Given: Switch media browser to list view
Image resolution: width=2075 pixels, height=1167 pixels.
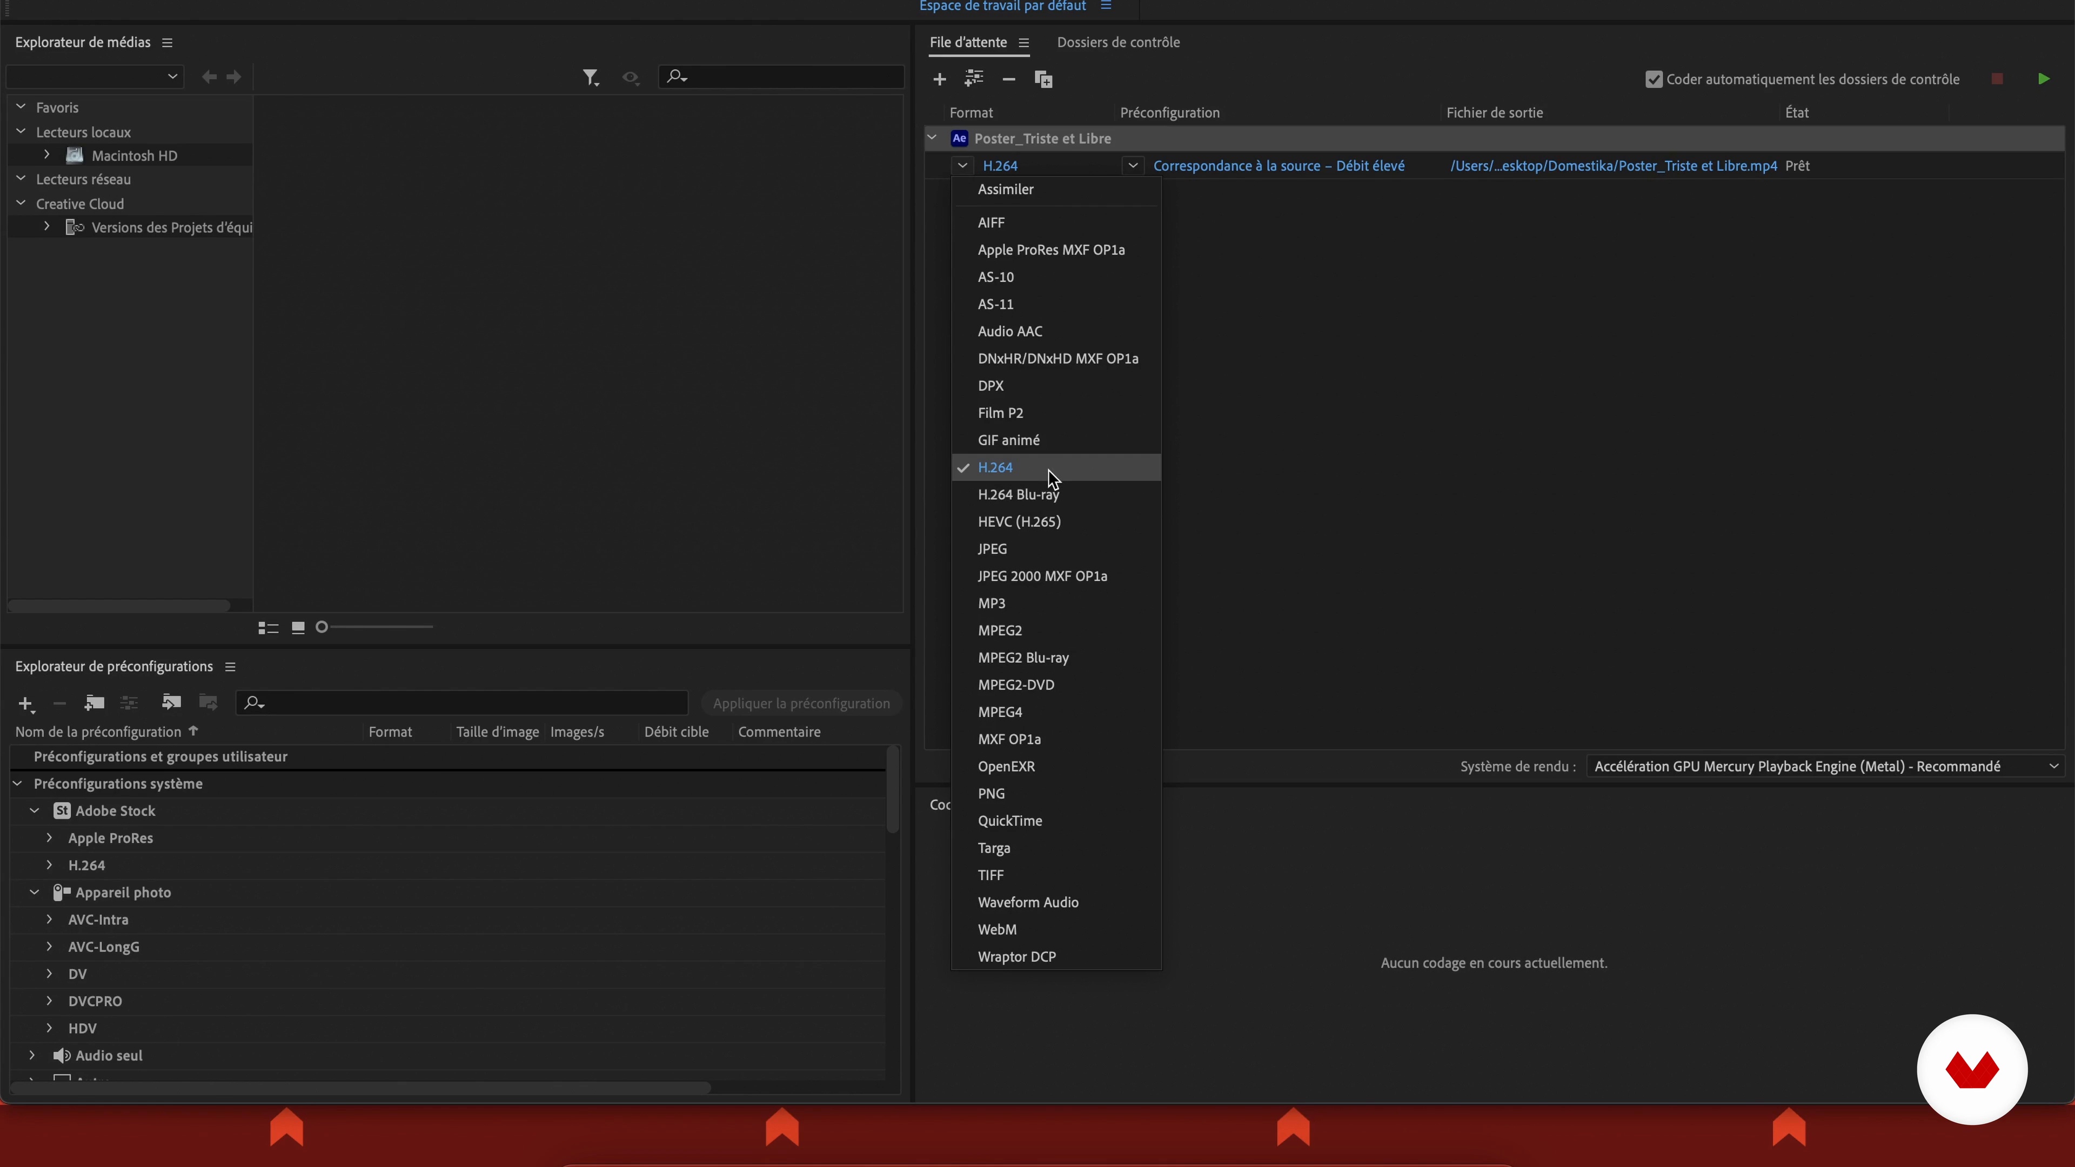Looking at the screenshot, I should [x=268, y=627].
